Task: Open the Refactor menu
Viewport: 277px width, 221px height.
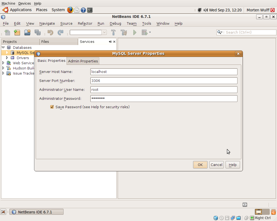Action: pyautogui.click(x=85, y=23)
